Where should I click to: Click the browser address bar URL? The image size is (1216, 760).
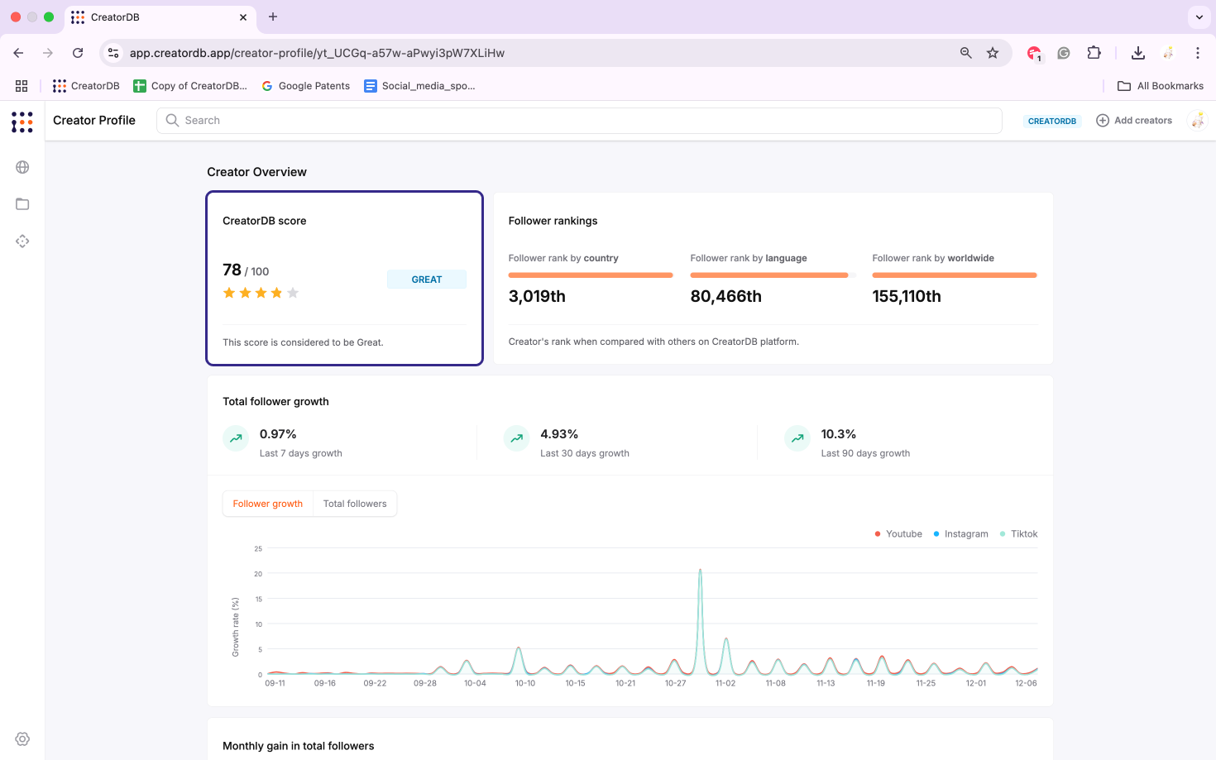(x=317, y=53)
